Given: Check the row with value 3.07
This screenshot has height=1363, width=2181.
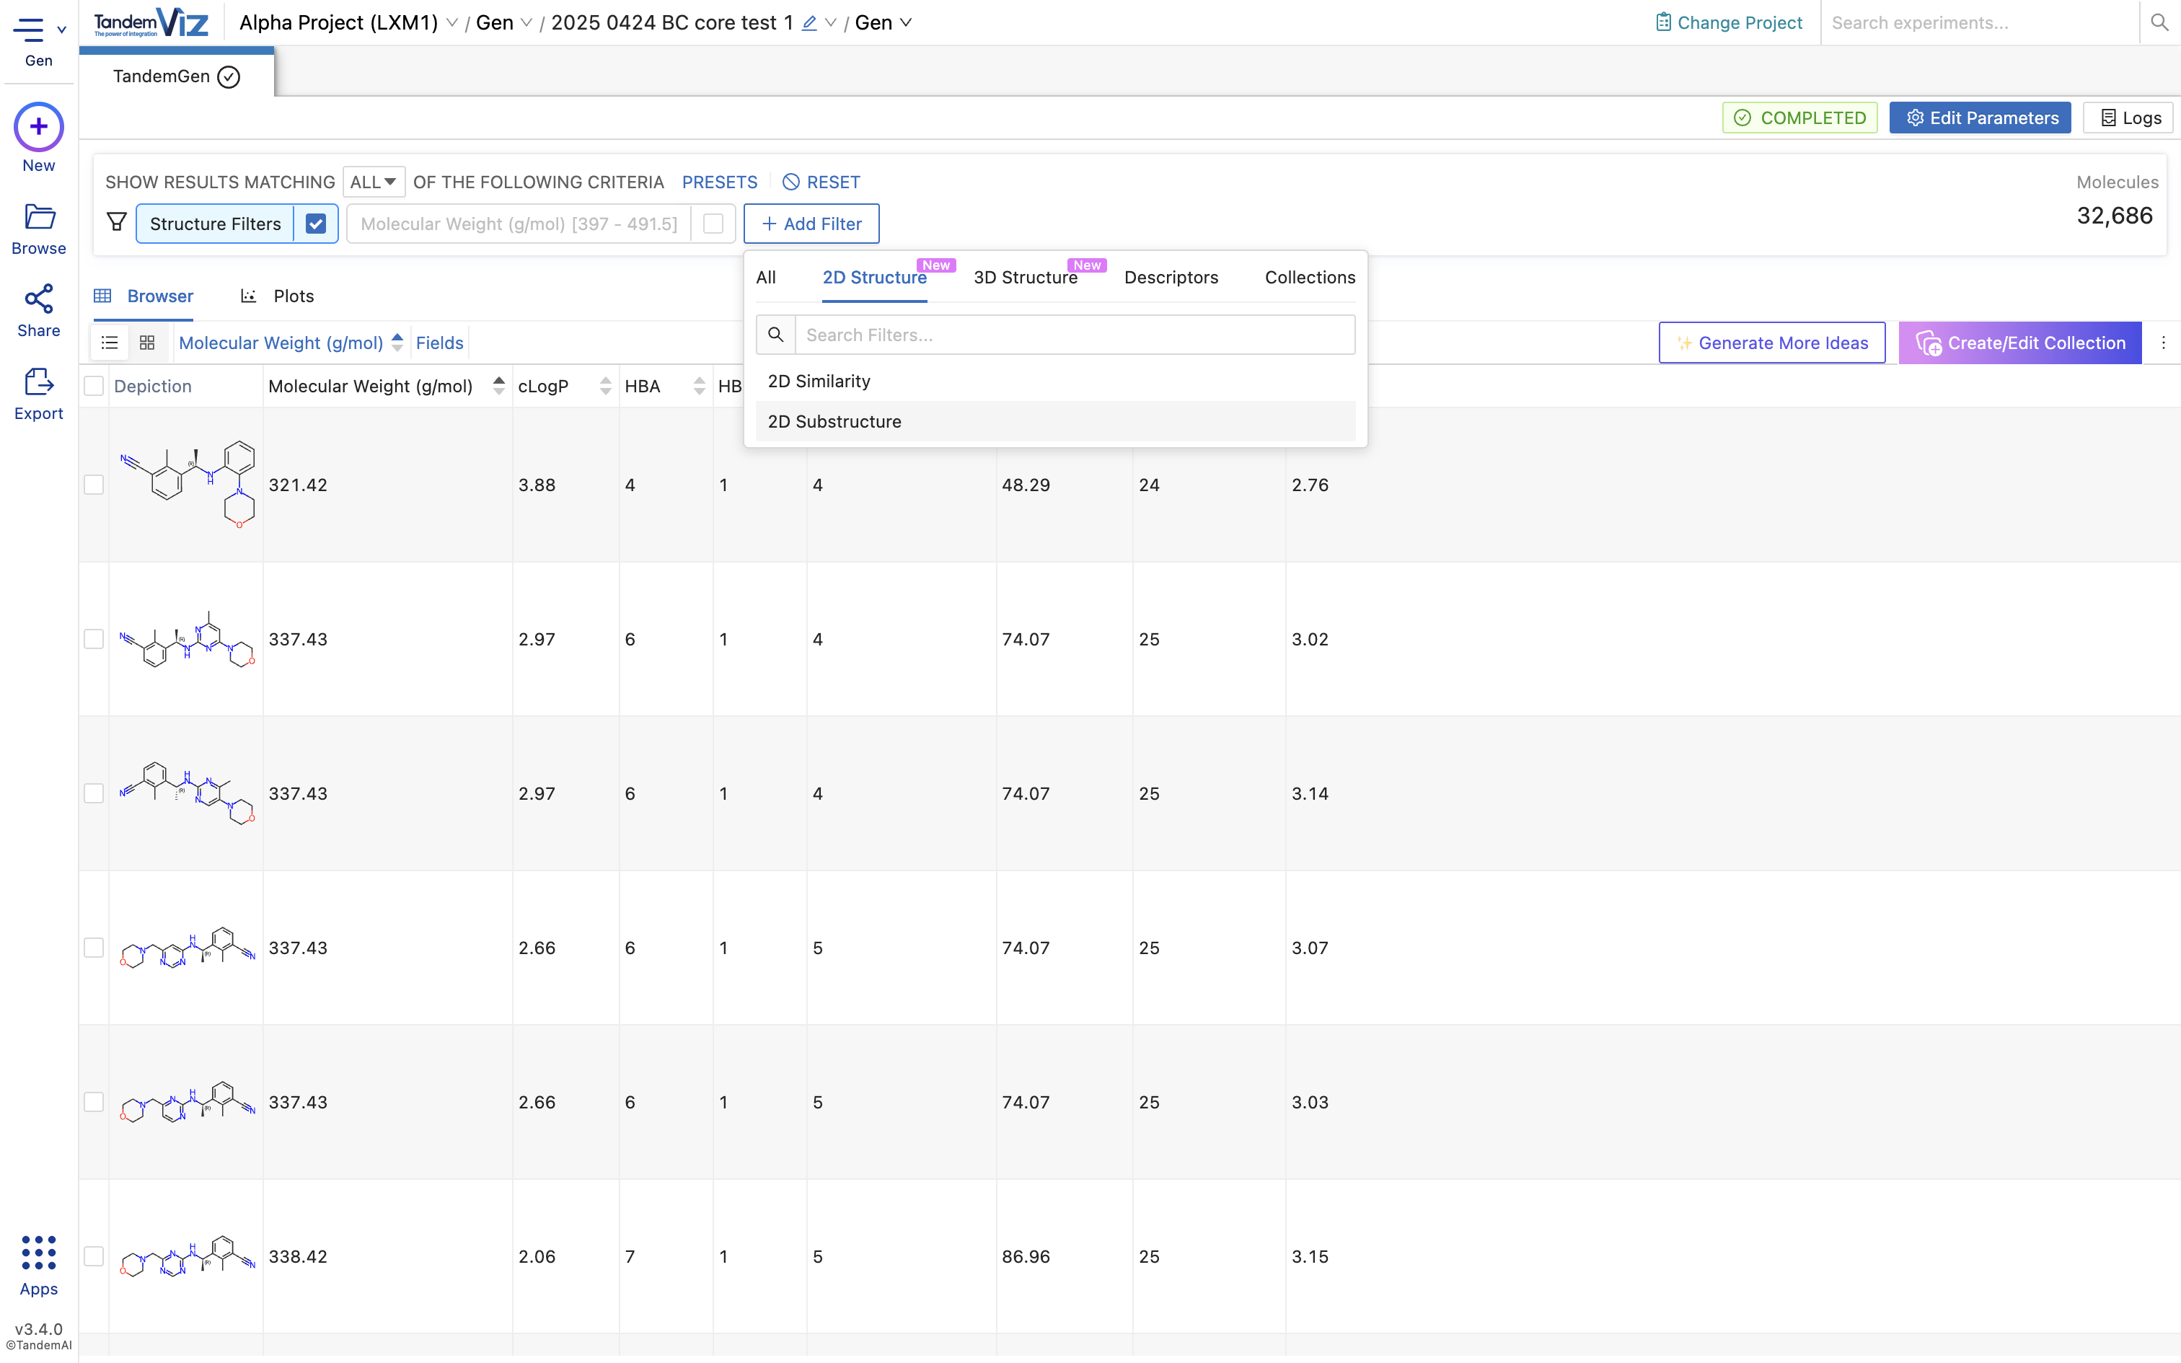Looking at the screenshot, I should coord(94,948).
